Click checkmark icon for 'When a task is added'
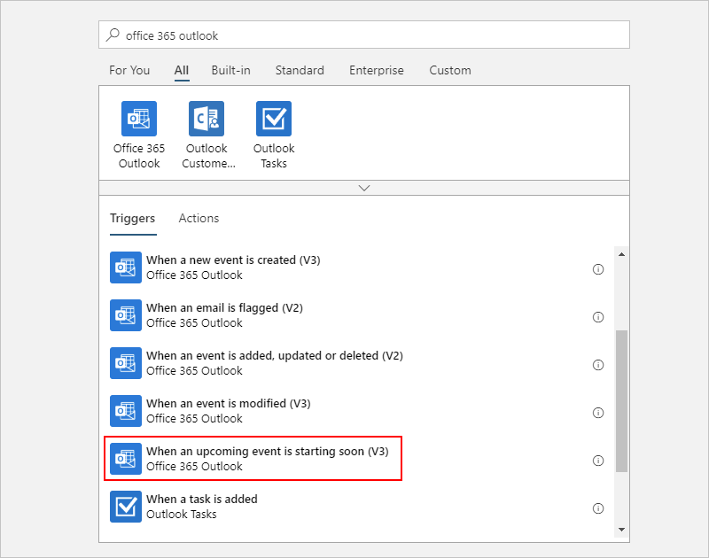The height and width of the screenshot is (558, 709). pos(126,507)
